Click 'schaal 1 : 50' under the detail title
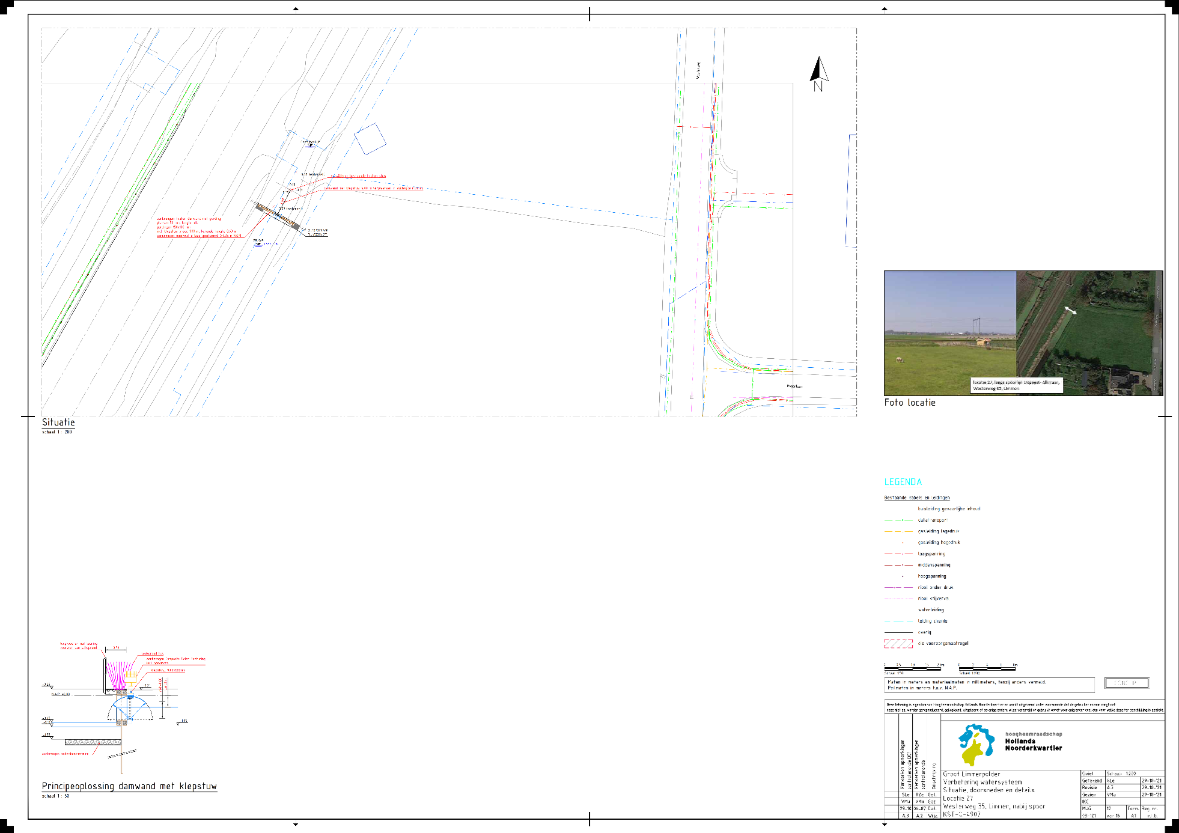The image size is (1179, 833). pos(55,796)
